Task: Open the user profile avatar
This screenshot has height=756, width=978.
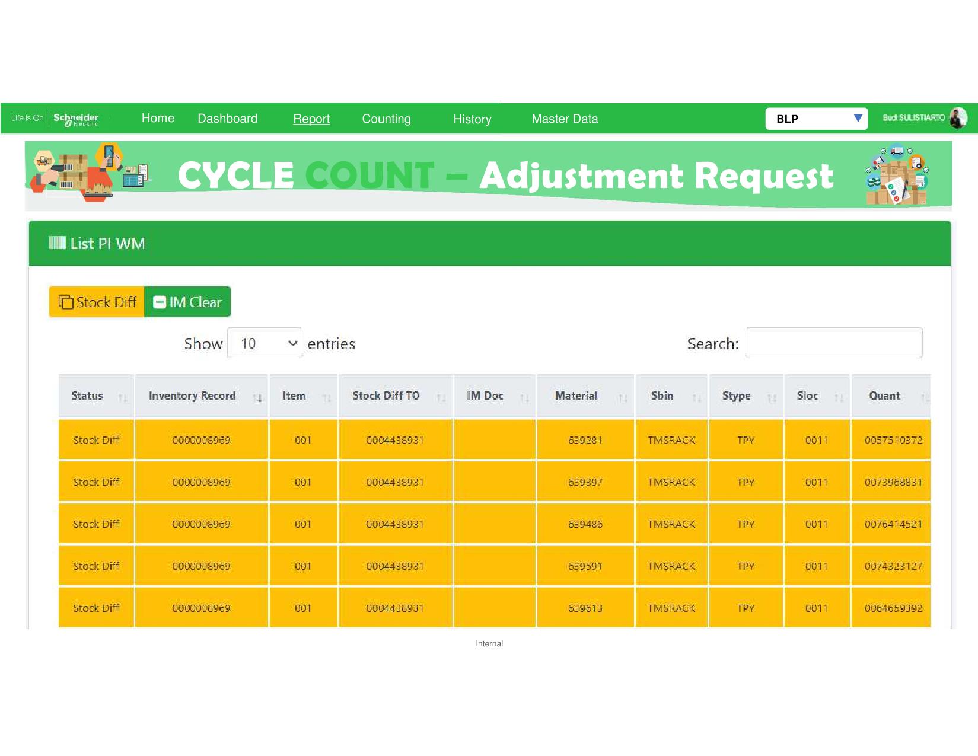Action: tap(957, 118)
